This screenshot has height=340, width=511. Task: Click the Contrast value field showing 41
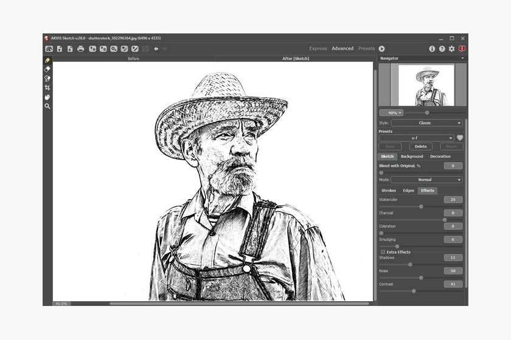[x=453, y=284]
